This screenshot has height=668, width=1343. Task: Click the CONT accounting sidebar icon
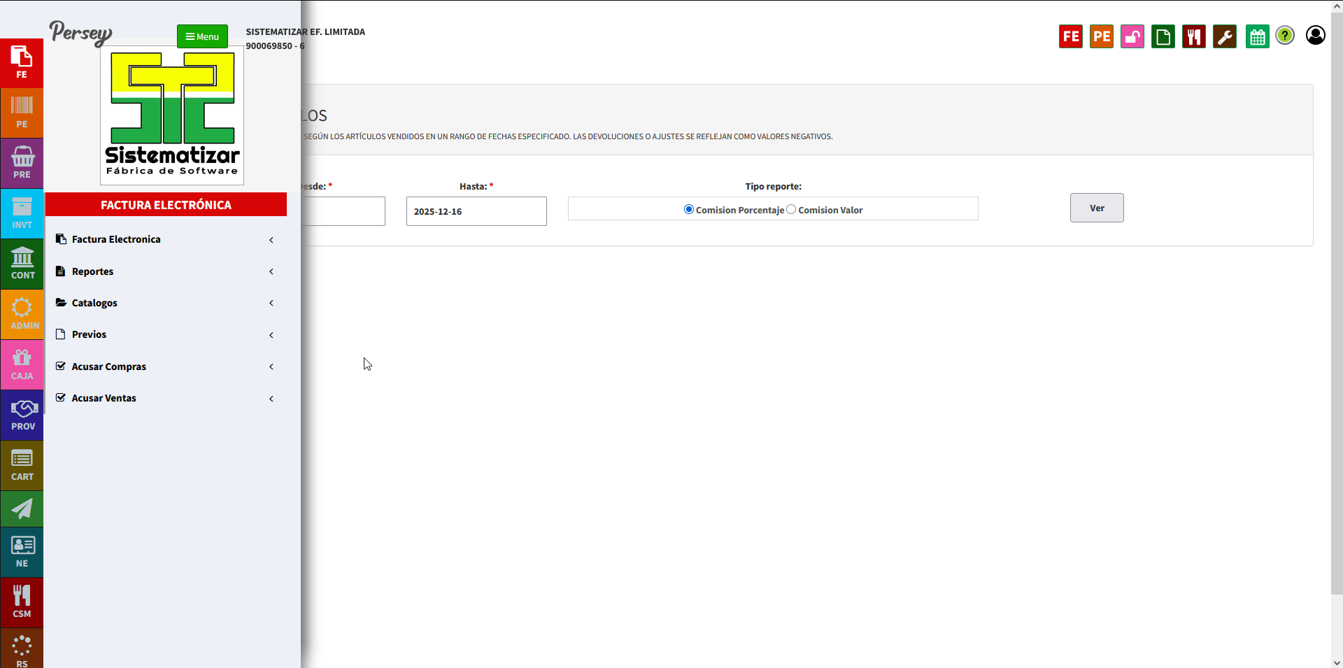22,264
